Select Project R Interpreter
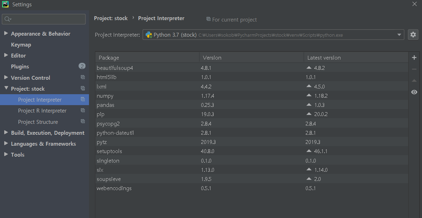 point(42,111)
